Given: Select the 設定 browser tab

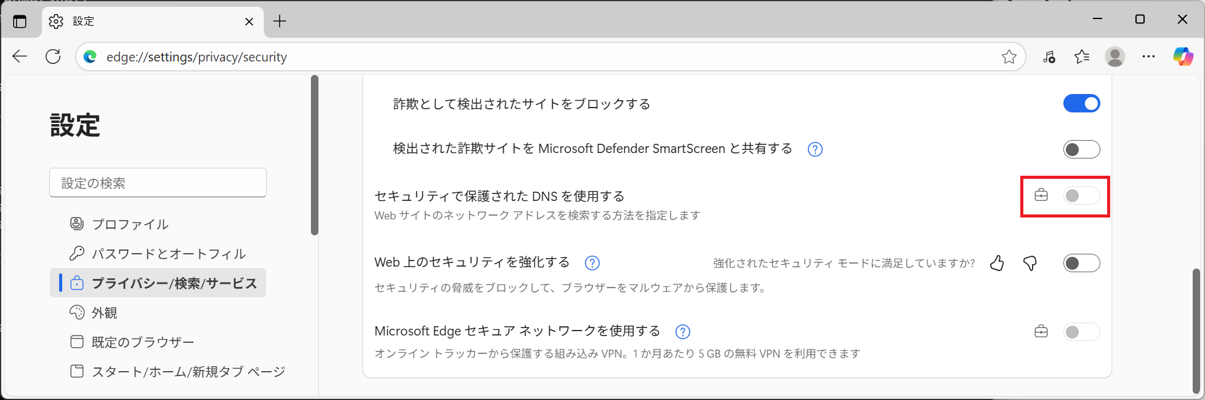Looking at the screenshot, I should coord(153,22).
